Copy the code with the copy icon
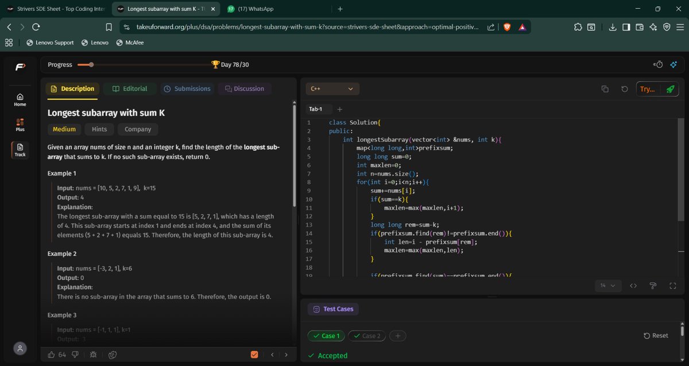Image resolution: width=689 pixels, height=366 pixels. tap(605, 89)
